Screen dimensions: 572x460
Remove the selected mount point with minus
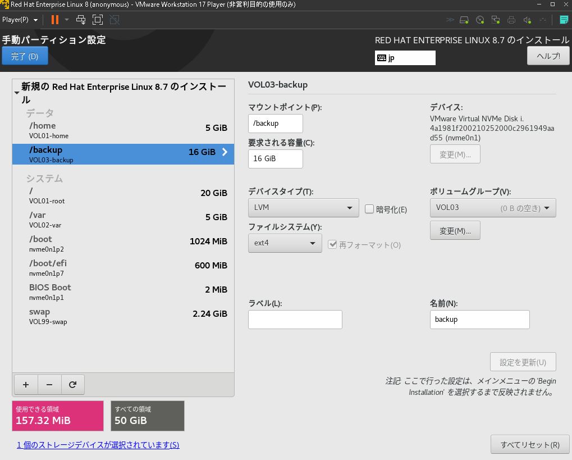tap(49, 384)
